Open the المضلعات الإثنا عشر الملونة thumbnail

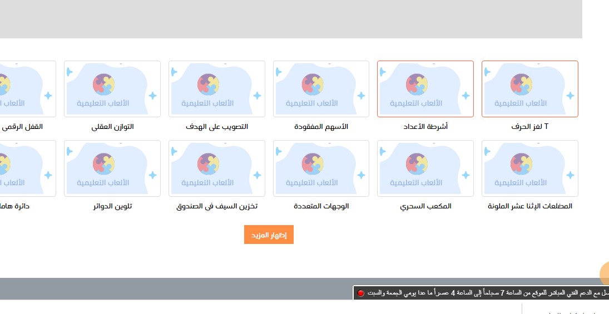tap(530, 168)
